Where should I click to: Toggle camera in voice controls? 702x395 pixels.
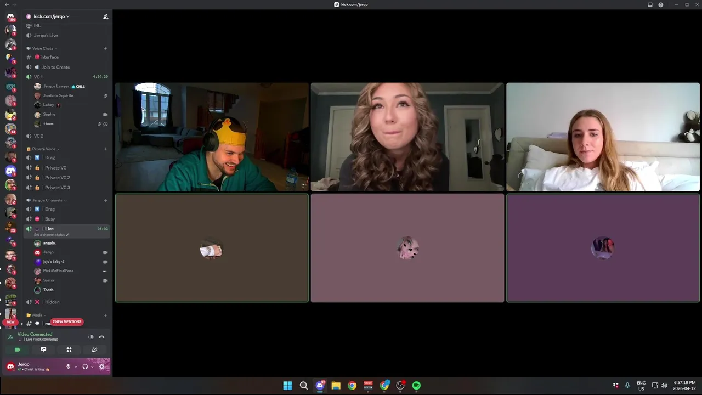18,349
